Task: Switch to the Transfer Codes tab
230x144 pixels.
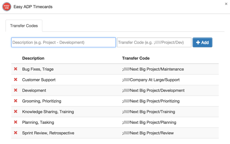Action: [x=24, y=26]
